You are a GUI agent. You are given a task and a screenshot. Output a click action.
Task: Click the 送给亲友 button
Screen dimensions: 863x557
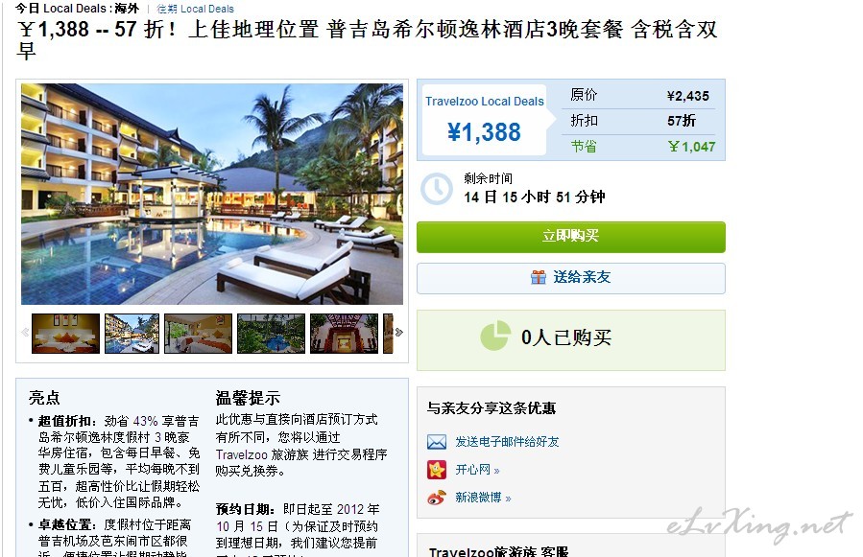[571, 278]
